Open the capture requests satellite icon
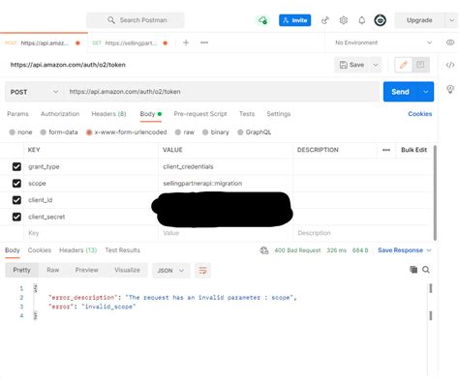 [325, 20]
